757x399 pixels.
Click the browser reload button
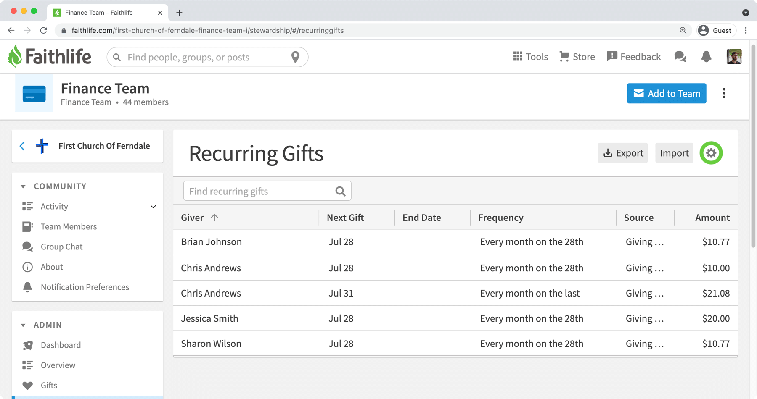[x=44, y=30]
